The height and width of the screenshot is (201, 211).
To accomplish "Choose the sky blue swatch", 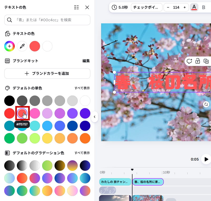I will point(47,126).
